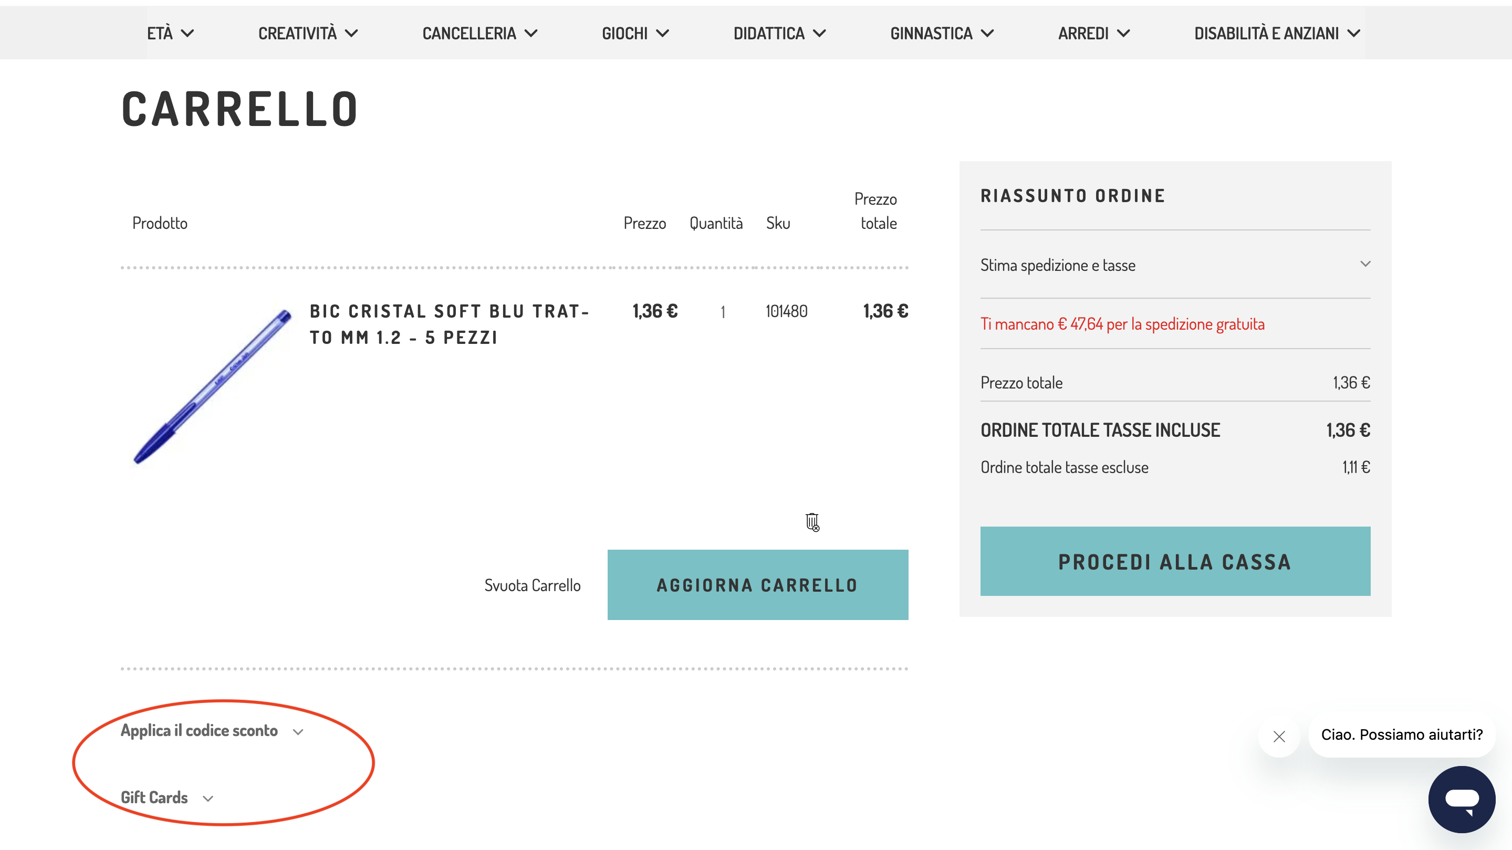Click Aggiorna carrello button
This screenshot has height=850, width=1512.
click(758, 585)
